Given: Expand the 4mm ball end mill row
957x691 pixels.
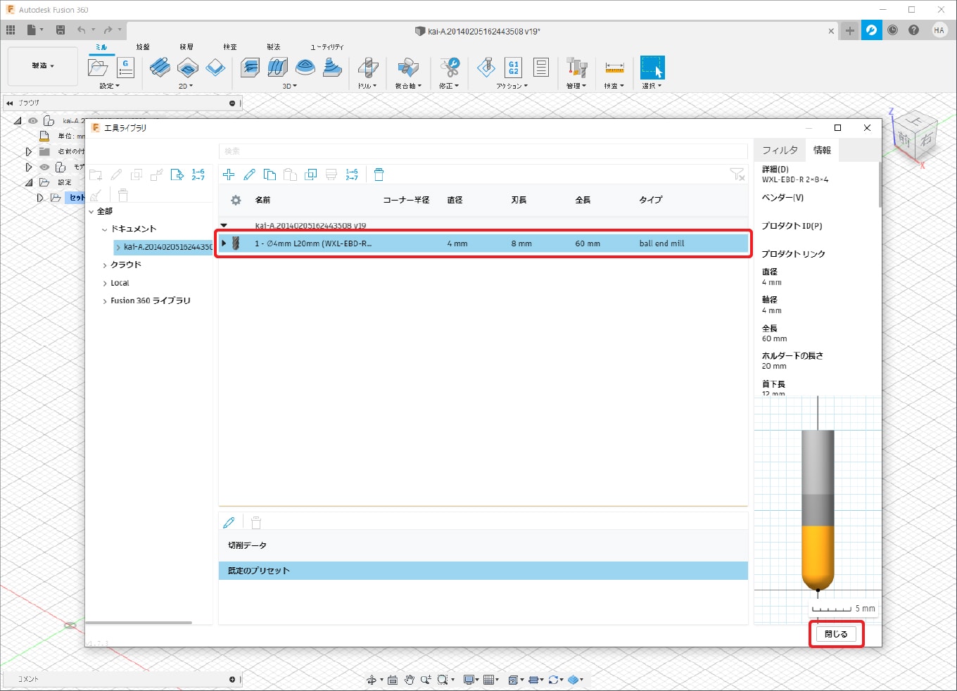Looking at the screenshot, I should point(224,243).
